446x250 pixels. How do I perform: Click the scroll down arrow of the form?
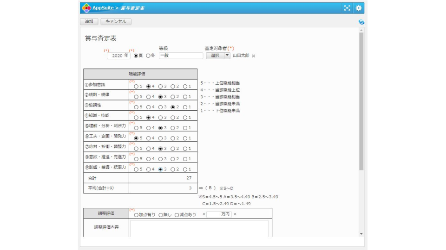[361, 234]
